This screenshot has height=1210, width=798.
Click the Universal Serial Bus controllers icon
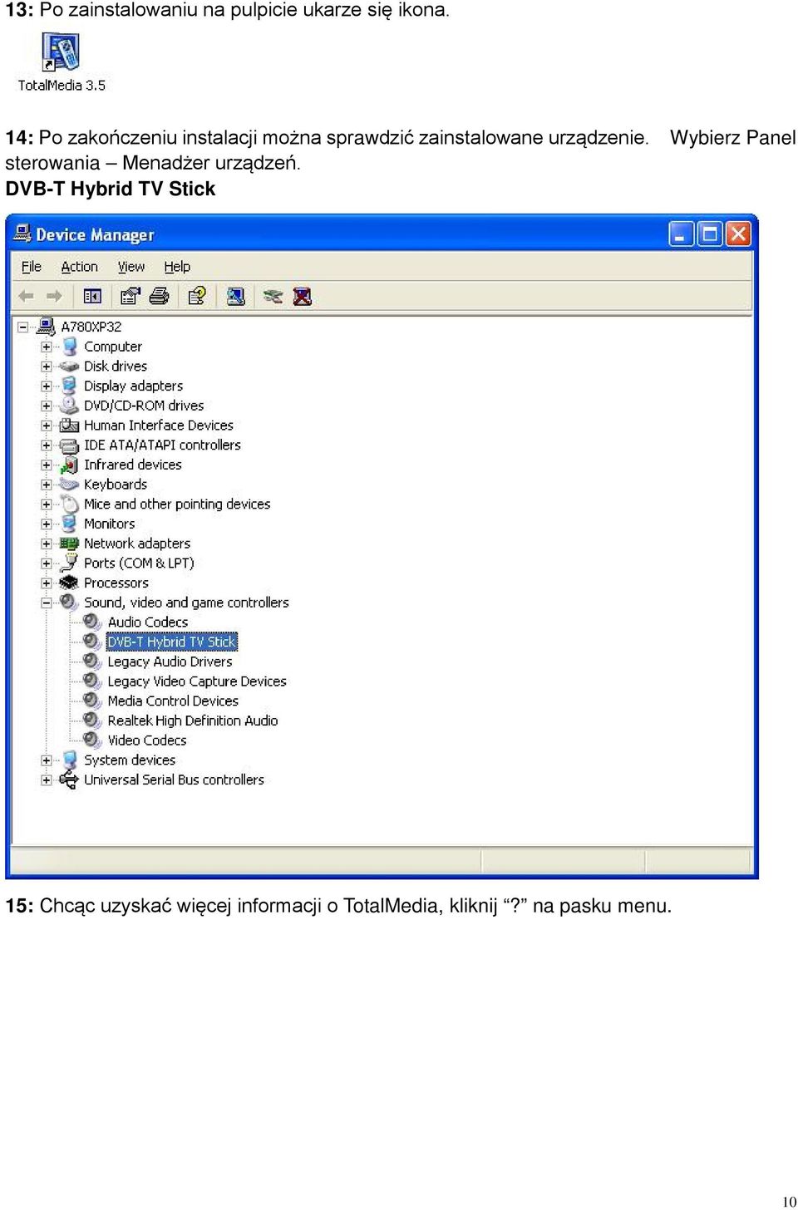coord(70,780)
